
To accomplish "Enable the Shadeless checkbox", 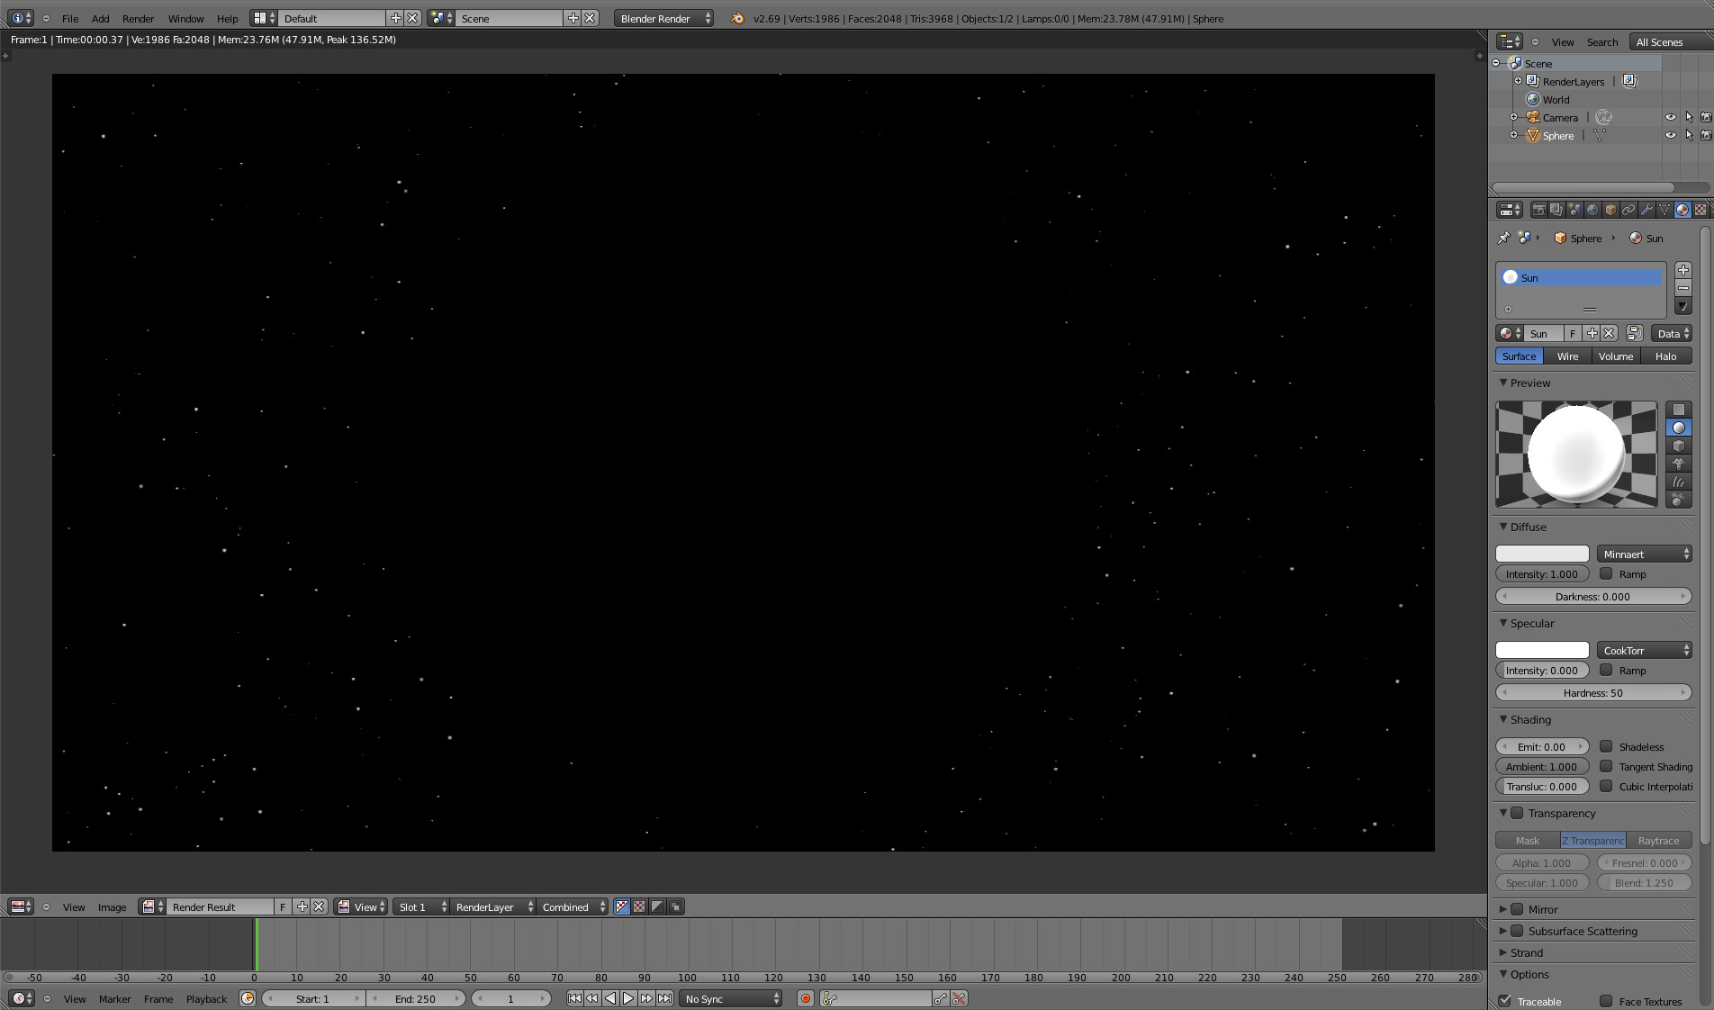I will click(x=1606, y=746).
